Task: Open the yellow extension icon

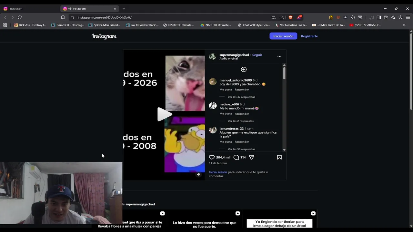Action: tap(331, 17)
